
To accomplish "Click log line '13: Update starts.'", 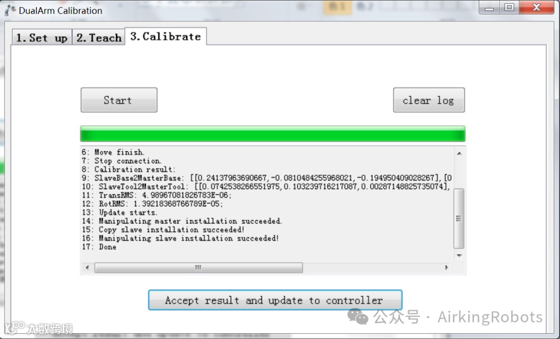I will coord(120,213).
